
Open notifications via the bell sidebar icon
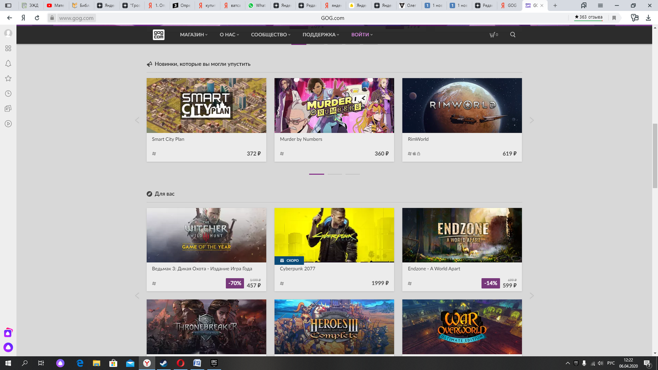(x=8, y=63)
